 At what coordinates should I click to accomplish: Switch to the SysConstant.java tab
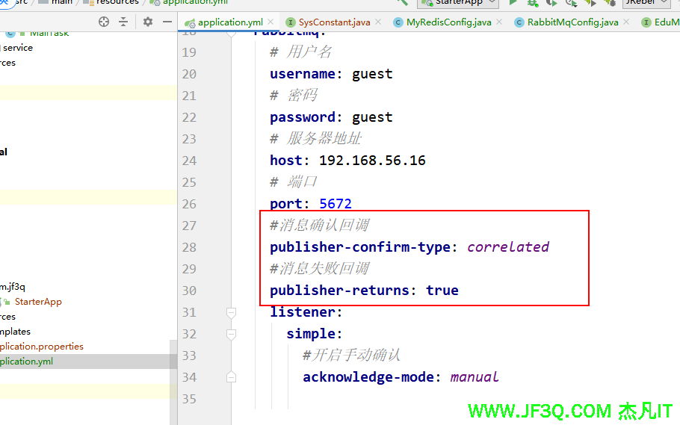pos(334,22)
